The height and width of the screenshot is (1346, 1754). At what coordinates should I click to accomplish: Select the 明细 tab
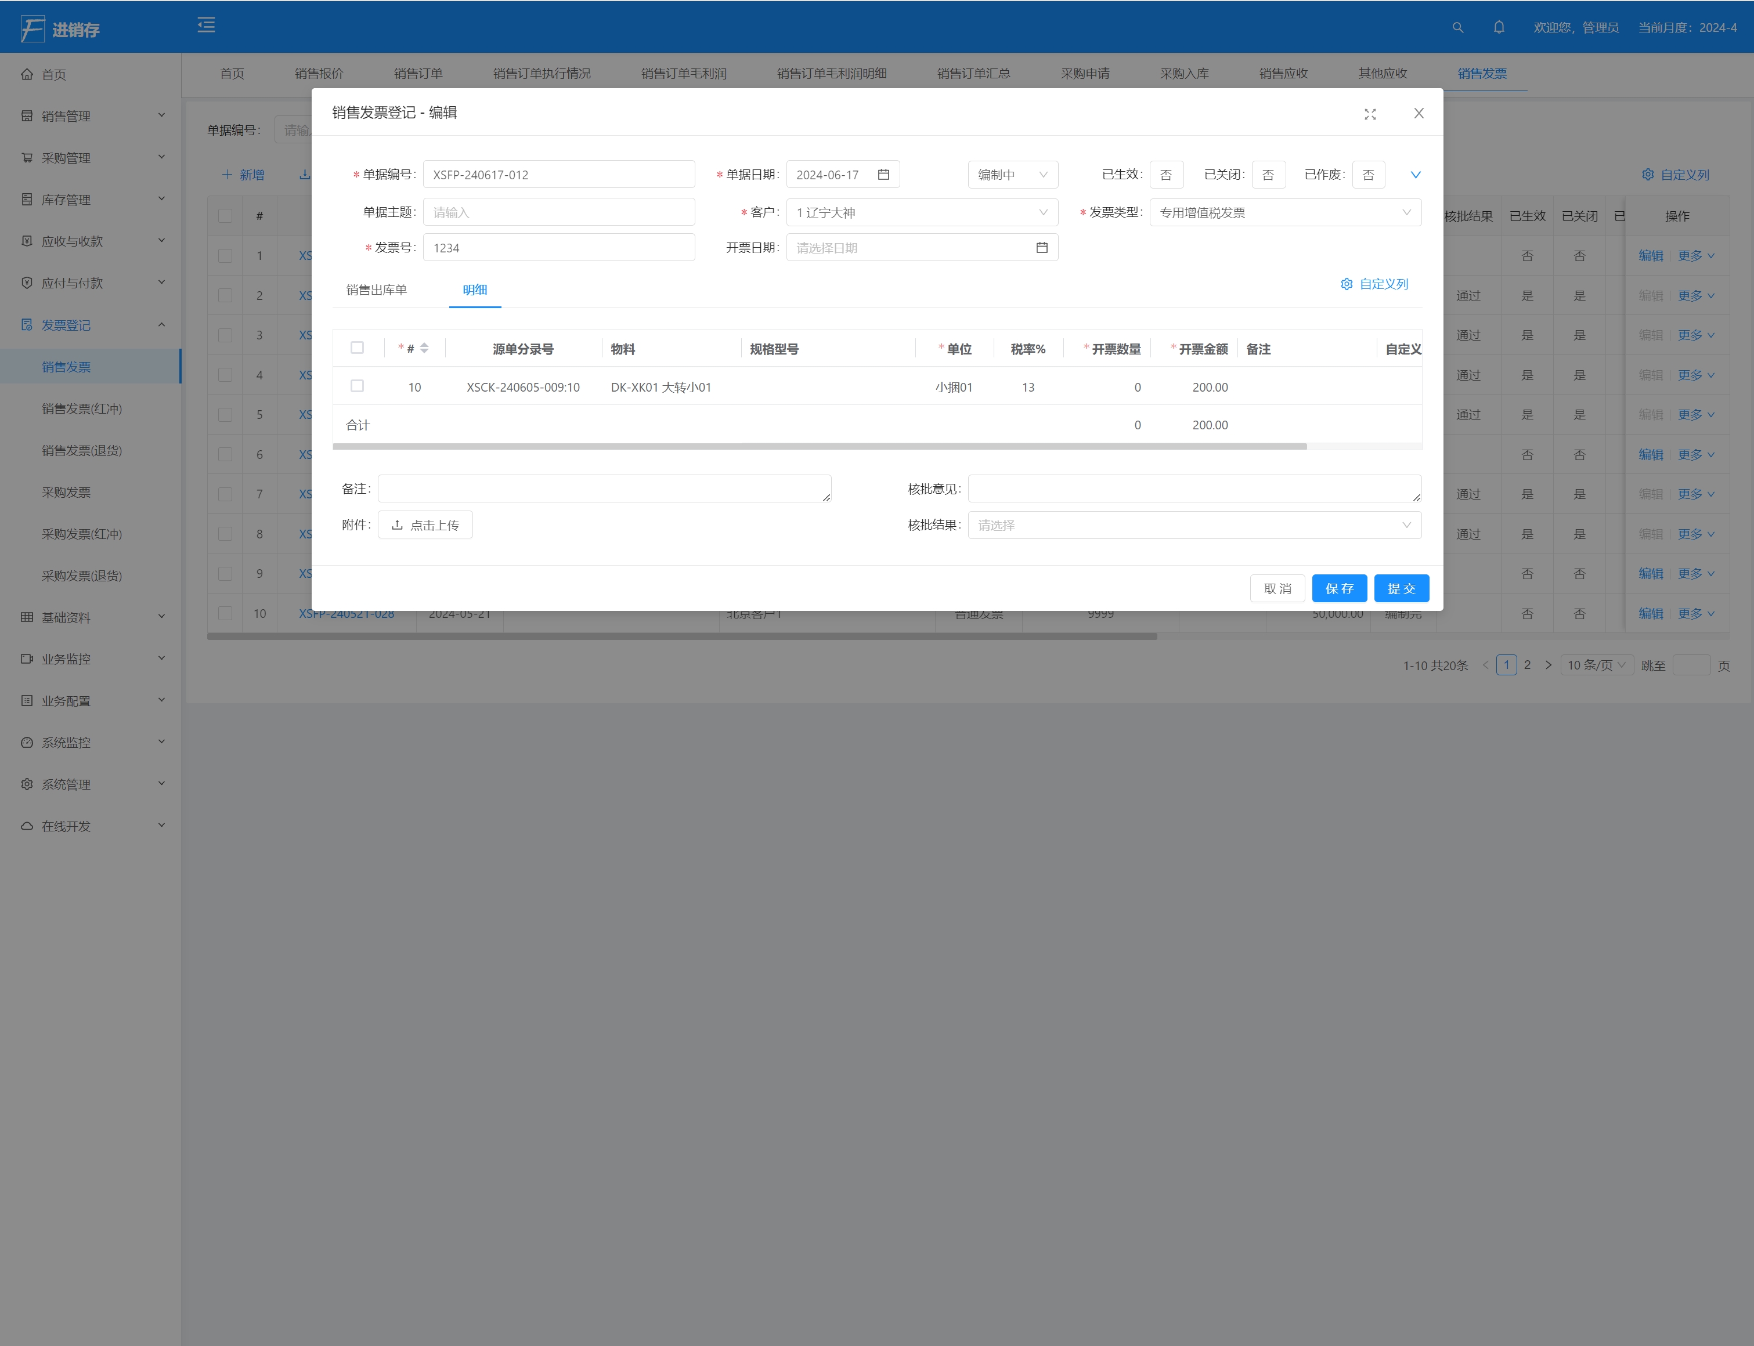[475, 290]
